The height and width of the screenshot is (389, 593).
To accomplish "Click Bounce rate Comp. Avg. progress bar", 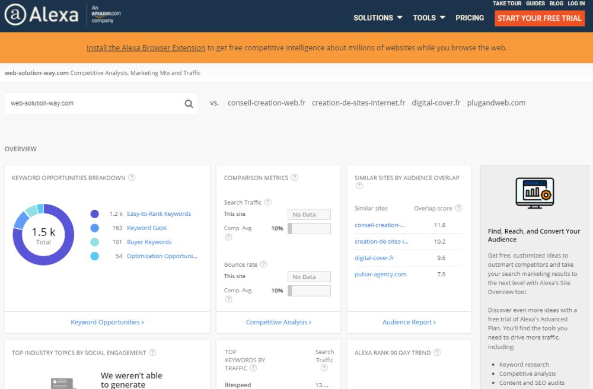I will [x=309, y=291].
